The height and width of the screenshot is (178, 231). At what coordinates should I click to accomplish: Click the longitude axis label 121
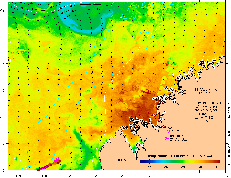[70, 176]
